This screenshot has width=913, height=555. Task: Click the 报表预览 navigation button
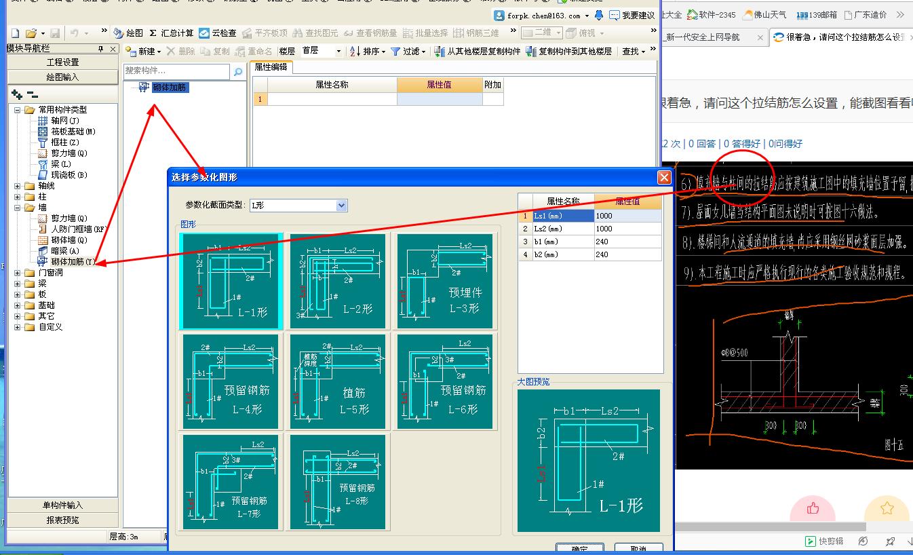(x=62, y=520)
